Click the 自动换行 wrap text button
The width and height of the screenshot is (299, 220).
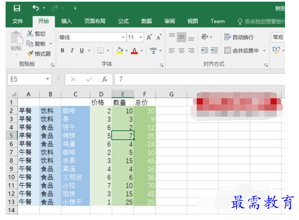click(x=239, y=37)
